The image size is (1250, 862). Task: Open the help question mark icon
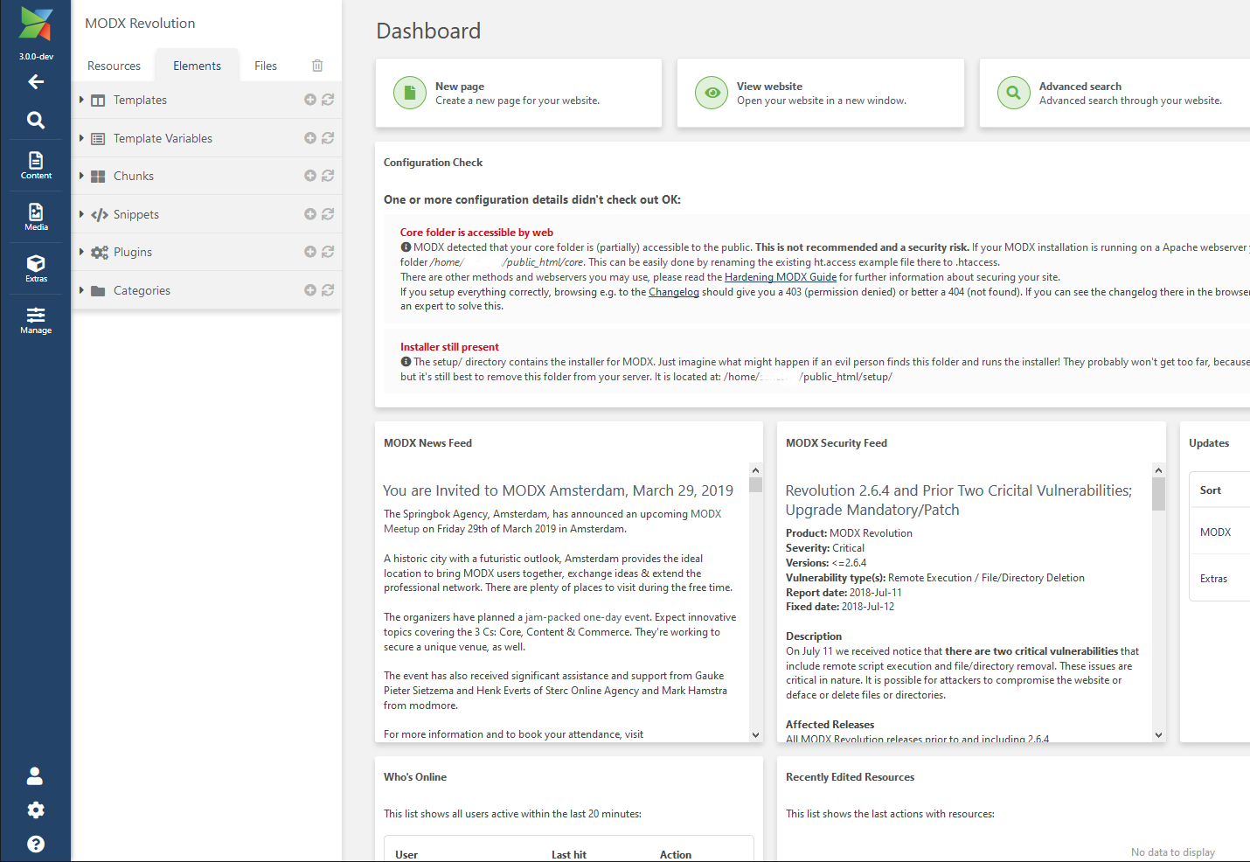pos(36,844)
